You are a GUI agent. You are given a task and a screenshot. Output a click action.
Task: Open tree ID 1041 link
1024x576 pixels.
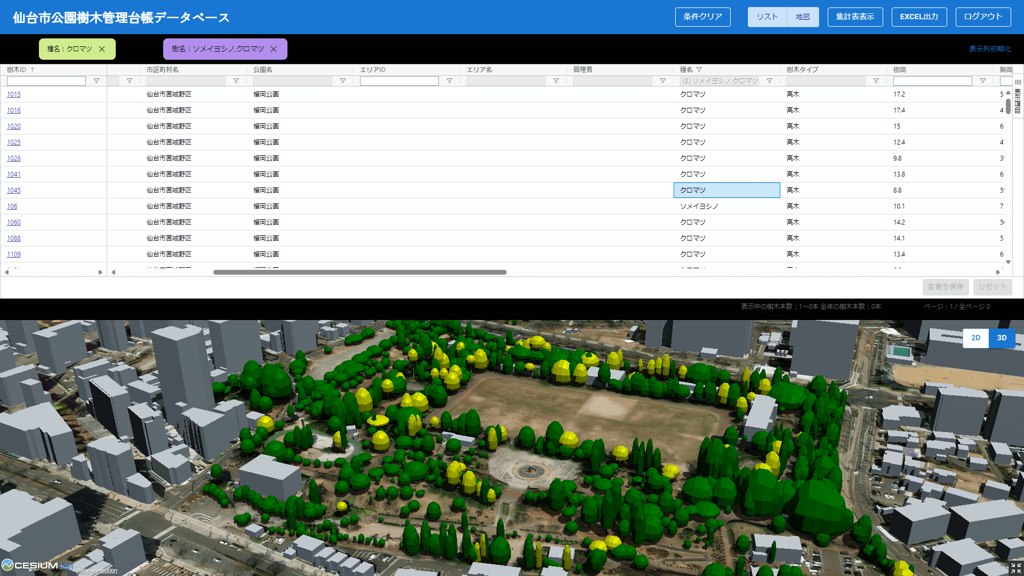point(14,174)
